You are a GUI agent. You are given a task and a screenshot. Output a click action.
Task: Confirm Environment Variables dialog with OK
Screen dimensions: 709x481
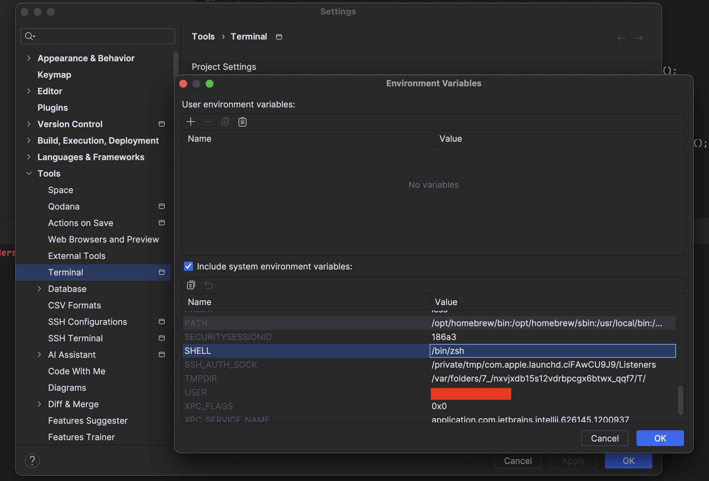(660, 438)
